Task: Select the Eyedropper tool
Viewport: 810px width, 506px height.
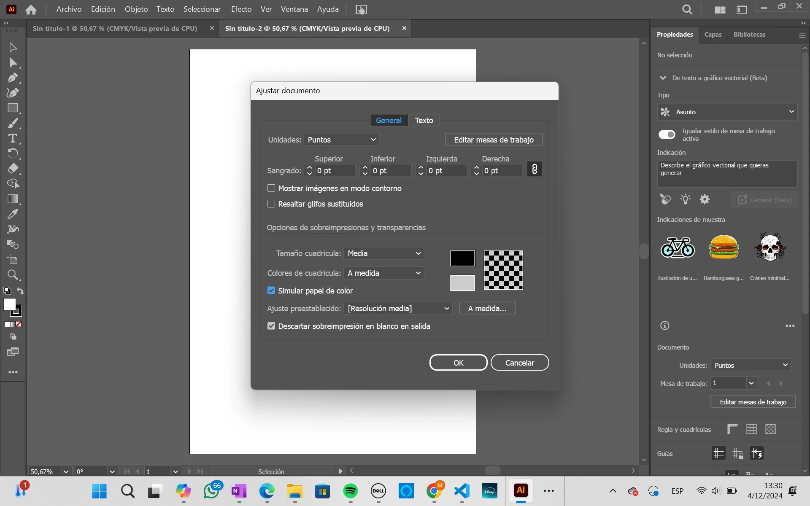Action: click(13, 214)
